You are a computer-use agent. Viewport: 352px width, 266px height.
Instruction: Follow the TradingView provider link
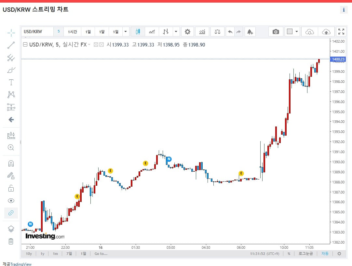pyautogui.click(x=21, y=264)
